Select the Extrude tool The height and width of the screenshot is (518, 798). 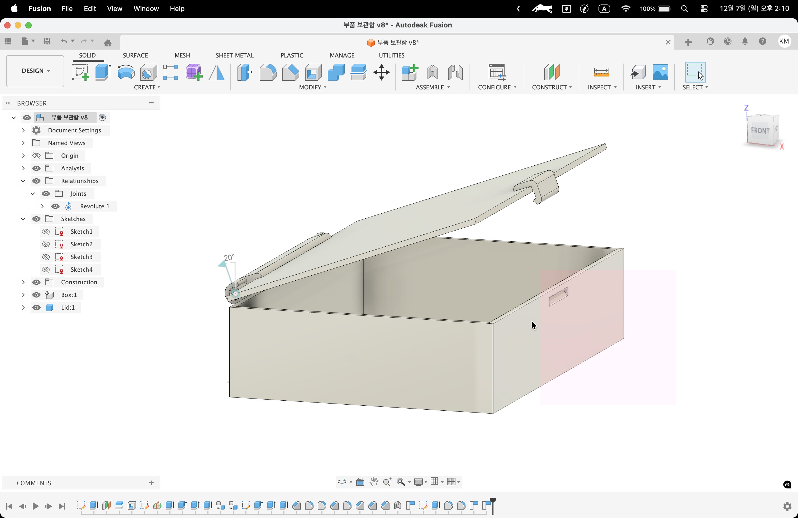[x=103, y=72]
